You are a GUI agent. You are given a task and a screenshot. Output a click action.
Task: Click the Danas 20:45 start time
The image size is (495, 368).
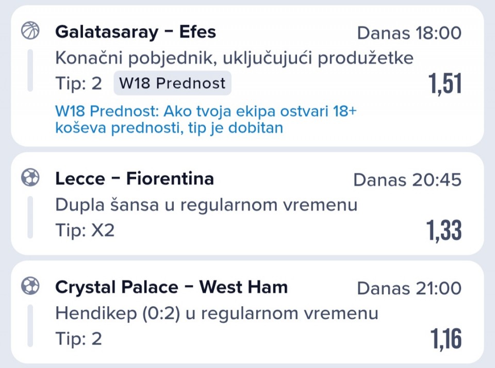407,180
